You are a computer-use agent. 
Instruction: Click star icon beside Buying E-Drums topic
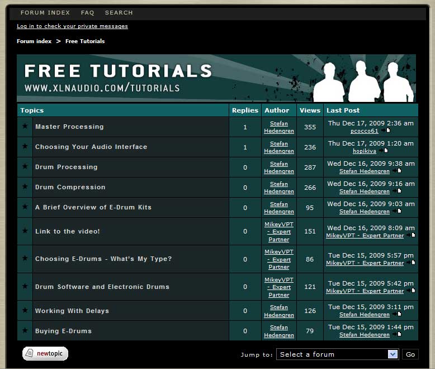pos(25,330)
